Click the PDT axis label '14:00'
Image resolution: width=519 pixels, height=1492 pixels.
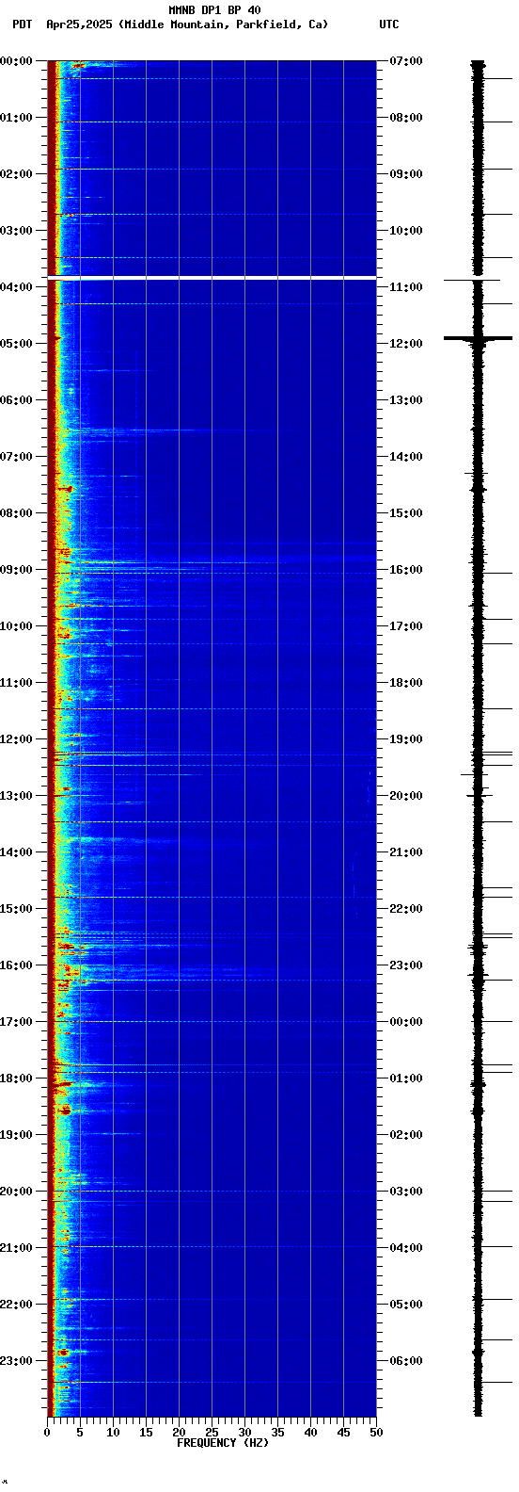[16, 852]
